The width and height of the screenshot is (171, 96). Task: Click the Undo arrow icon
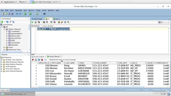[17, 14]
